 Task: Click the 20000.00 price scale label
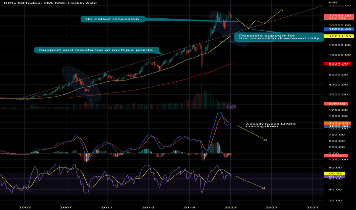(x=340, y=5)
